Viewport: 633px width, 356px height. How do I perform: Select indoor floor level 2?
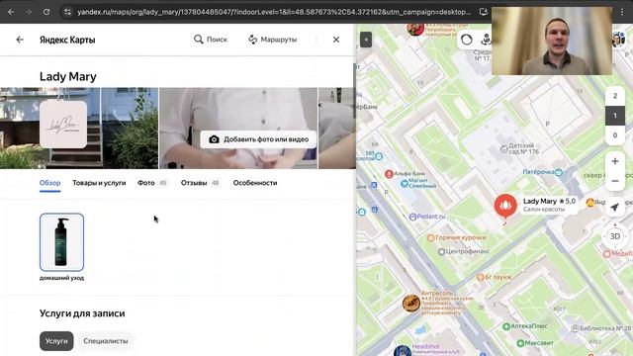click(615, 96)
